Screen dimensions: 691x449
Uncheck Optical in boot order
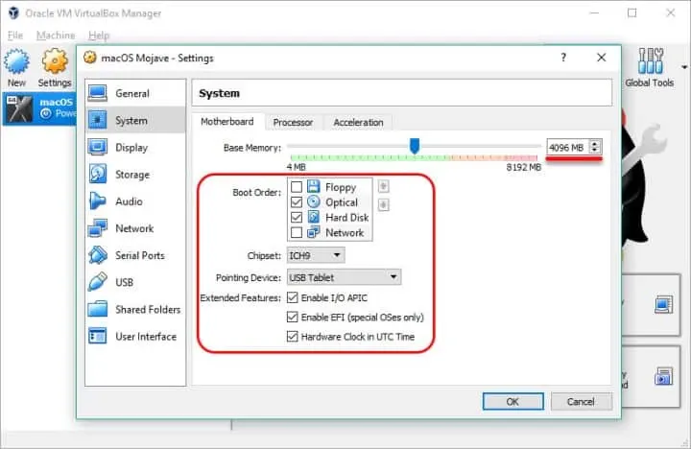[x=297, y=201]
